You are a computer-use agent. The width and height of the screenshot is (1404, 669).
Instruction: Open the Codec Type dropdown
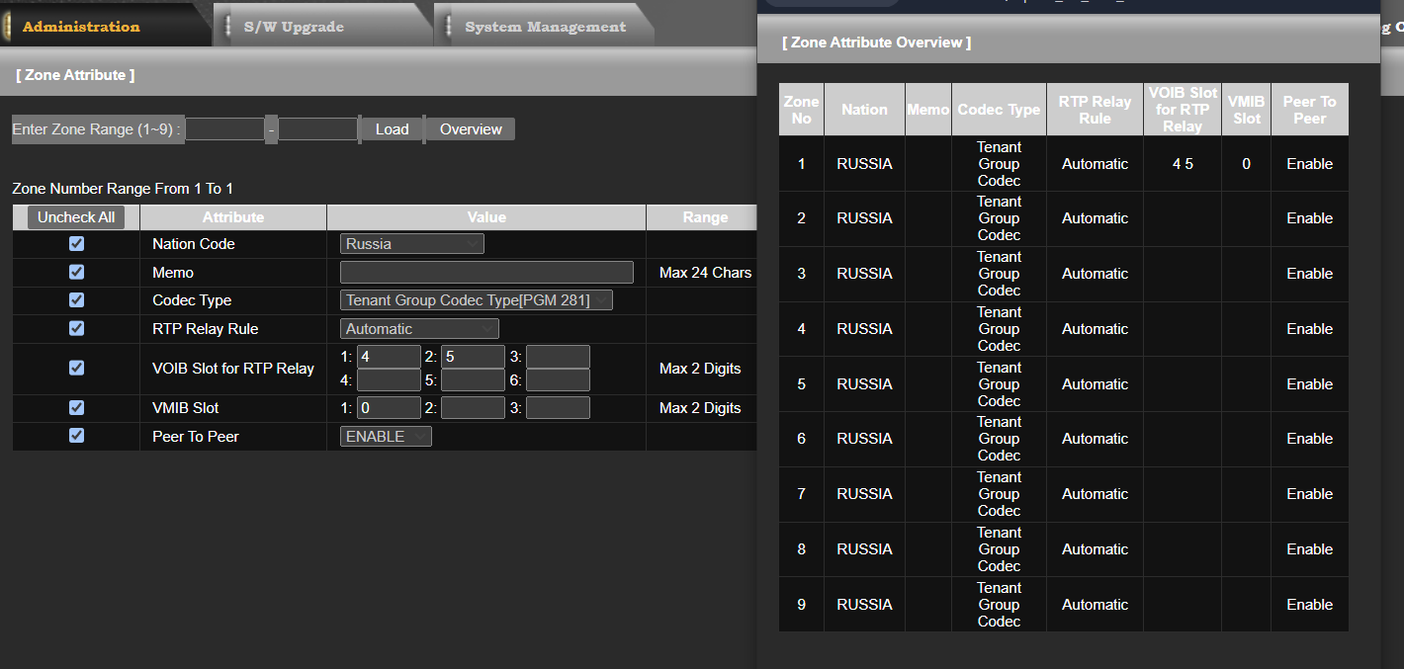[477, 300]
